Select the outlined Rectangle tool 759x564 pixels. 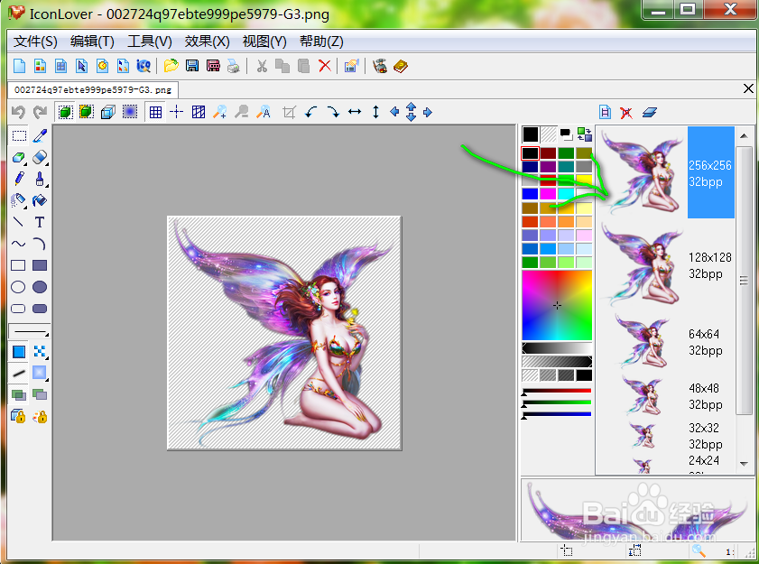(18, 265)
